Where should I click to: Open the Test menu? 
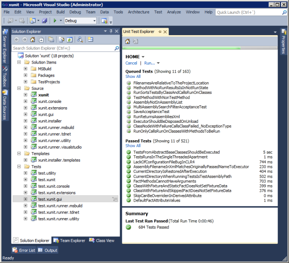click(x=158, y=12)
